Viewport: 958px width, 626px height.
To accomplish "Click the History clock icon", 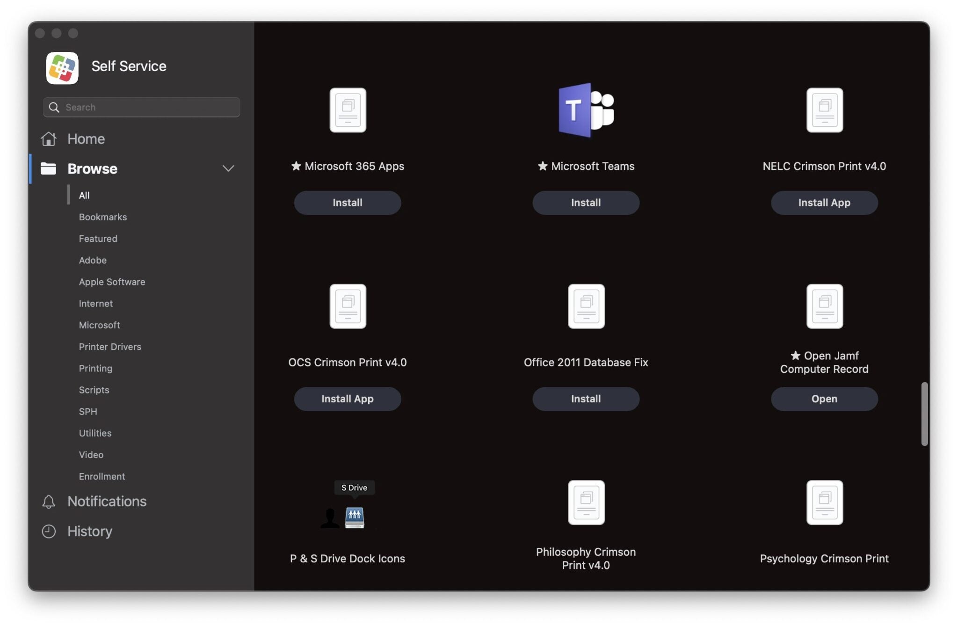I will coord(49,531).
